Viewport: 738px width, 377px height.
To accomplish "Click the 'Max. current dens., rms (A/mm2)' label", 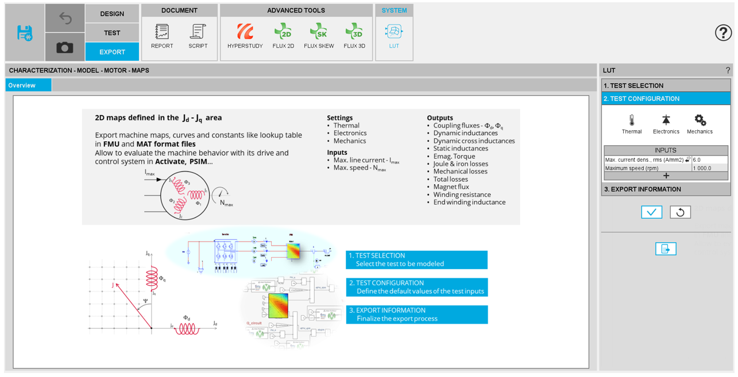I will (644, 160).
